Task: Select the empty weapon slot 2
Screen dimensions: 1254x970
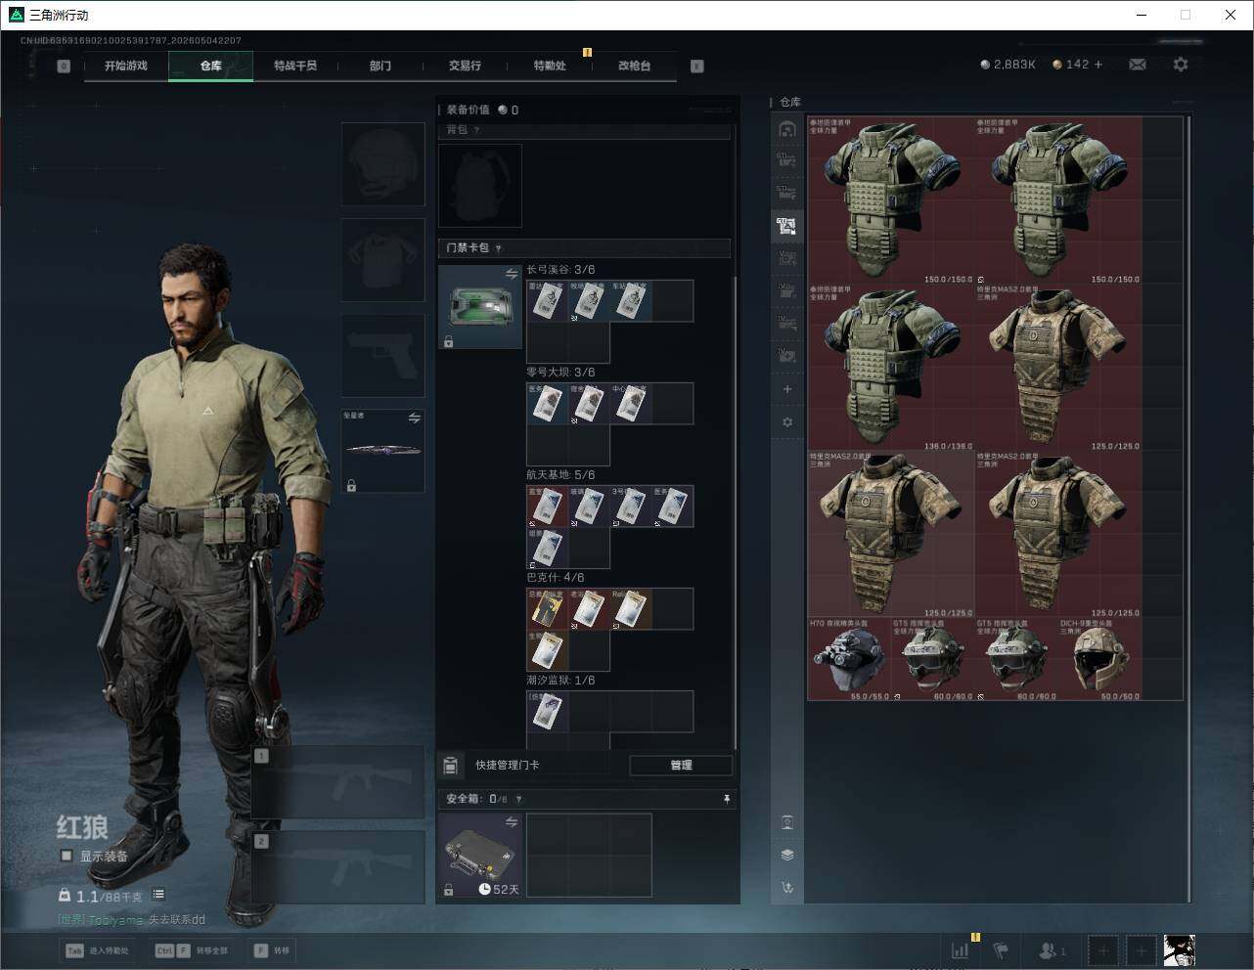Action: [338, 867]
